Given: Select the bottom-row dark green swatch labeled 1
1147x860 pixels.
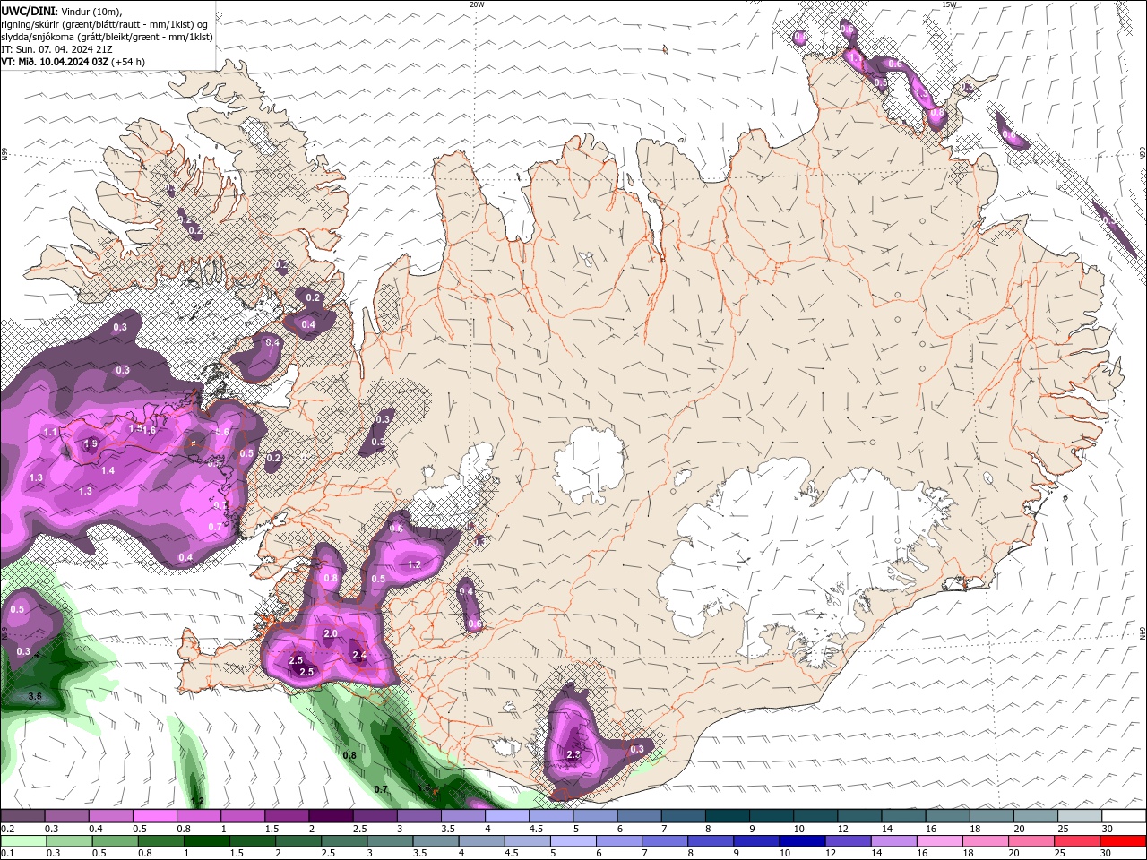Looking at the screenshot, I should pos(206,841).
